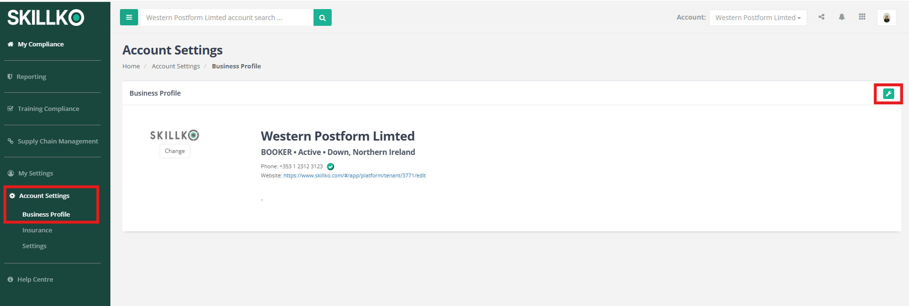Open the user avatar menu
This screenshot has width=909, height=306.
[887, 18]
